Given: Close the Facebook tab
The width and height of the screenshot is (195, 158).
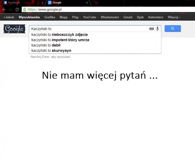Looking at the screenshot, I should pyautogui.click(x=42, y=3).
